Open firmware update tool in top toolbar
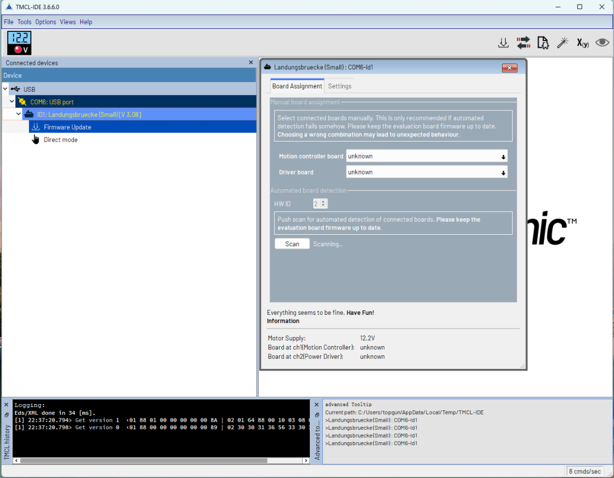Viewport: 614px width, 478px height. click(x=503, y=43)
